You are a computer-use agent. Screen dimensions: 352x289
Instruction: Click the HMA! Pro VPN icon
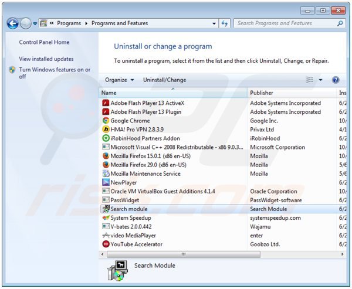coord(106,129)
